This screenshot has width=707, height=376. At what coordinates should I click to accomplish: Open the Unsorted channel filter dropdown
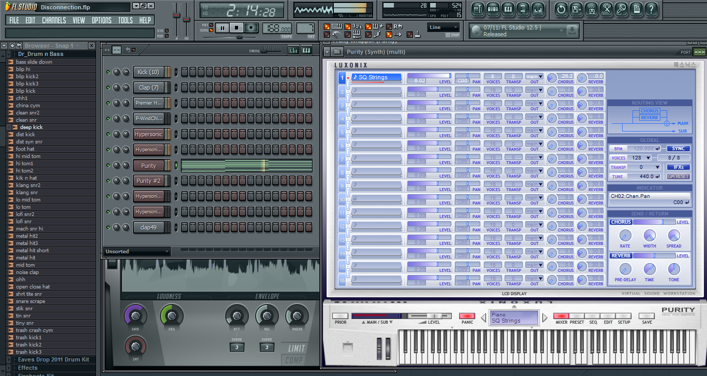(x=137, y=252)
